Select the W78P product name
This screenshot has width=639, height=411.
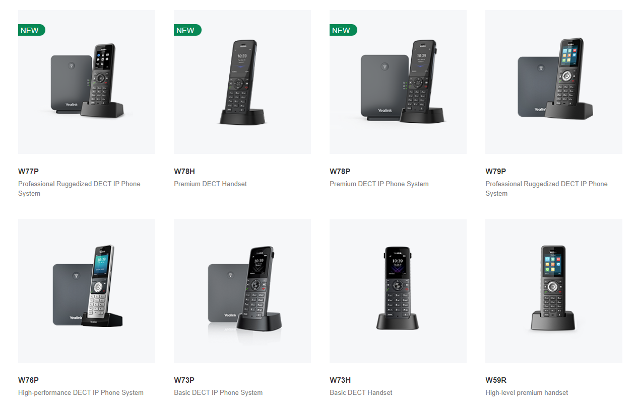(340, 172)
